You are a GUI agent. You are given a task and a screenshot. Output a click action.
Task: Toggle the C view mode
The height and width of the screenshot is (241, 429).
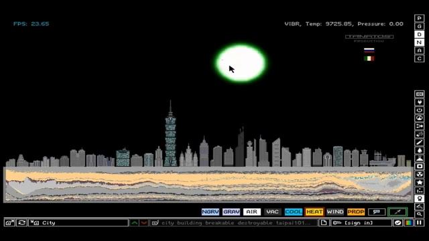(x=419, y=58)
